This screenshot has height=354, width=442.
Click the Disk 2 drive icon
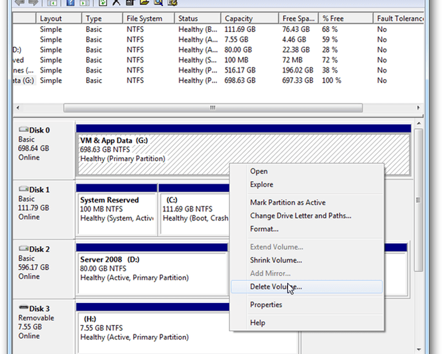point(24,248)
